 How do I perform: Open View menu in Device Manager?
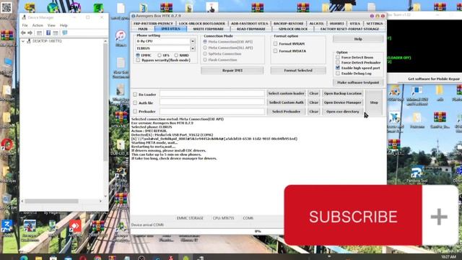click(x=51, y=25)
